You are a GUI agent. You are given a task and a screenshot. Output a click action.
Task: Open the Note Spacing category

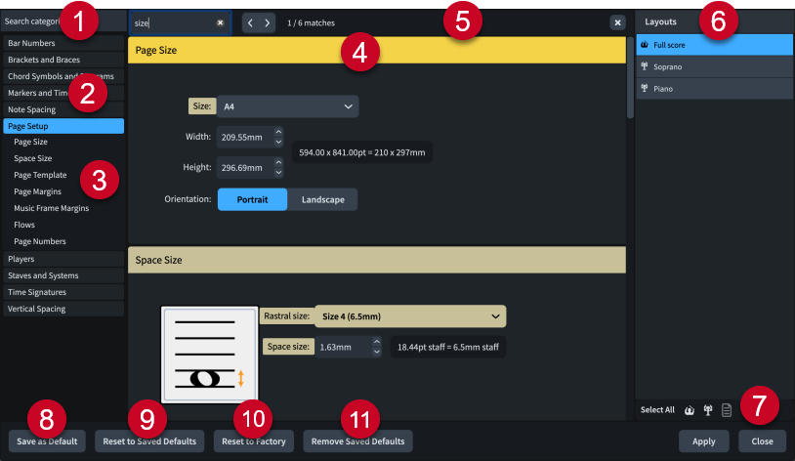tap(31, 109)
